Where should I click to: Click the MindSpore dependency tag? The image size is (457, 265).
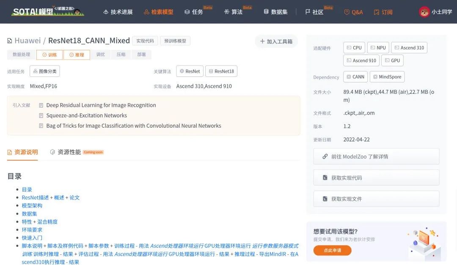point(387,77)
